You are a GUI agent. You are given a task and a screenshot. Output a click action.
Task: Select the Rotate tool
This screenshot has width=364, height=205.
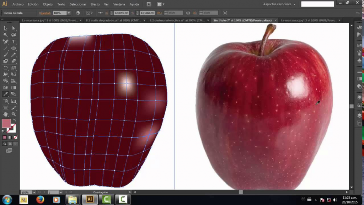6,68
